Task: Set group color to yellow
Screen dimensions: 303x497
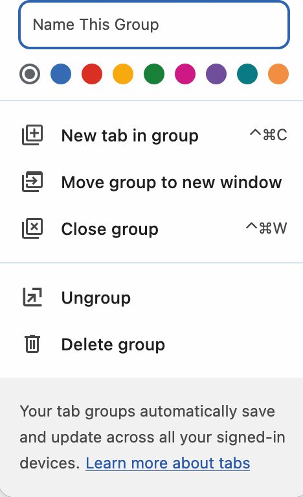Action: [123, 74]
